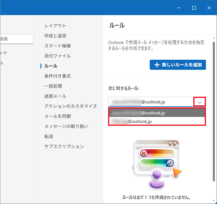Screen dimensions: 217x204
Task: Select スマート候補 in the settings list
Action: [58, 46]
